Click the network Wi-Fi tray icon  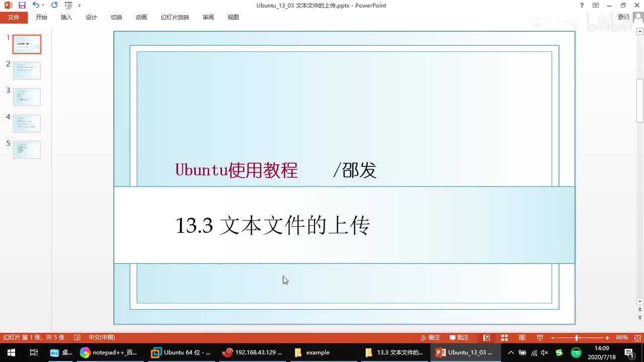coord(534,352)
